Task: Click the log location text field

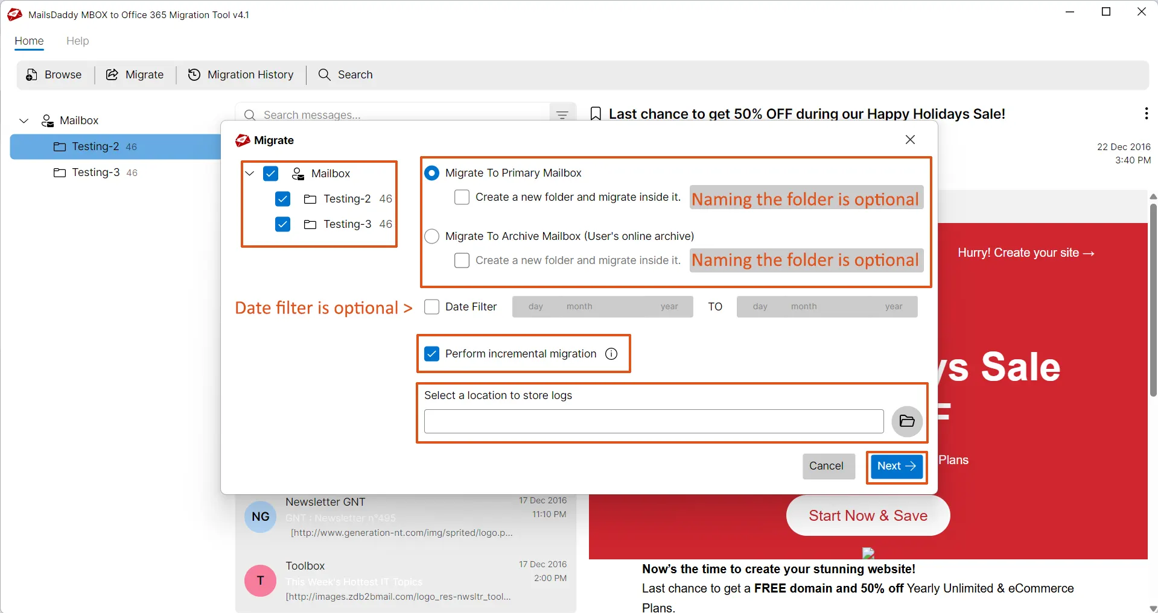Action: coord(654,421)
